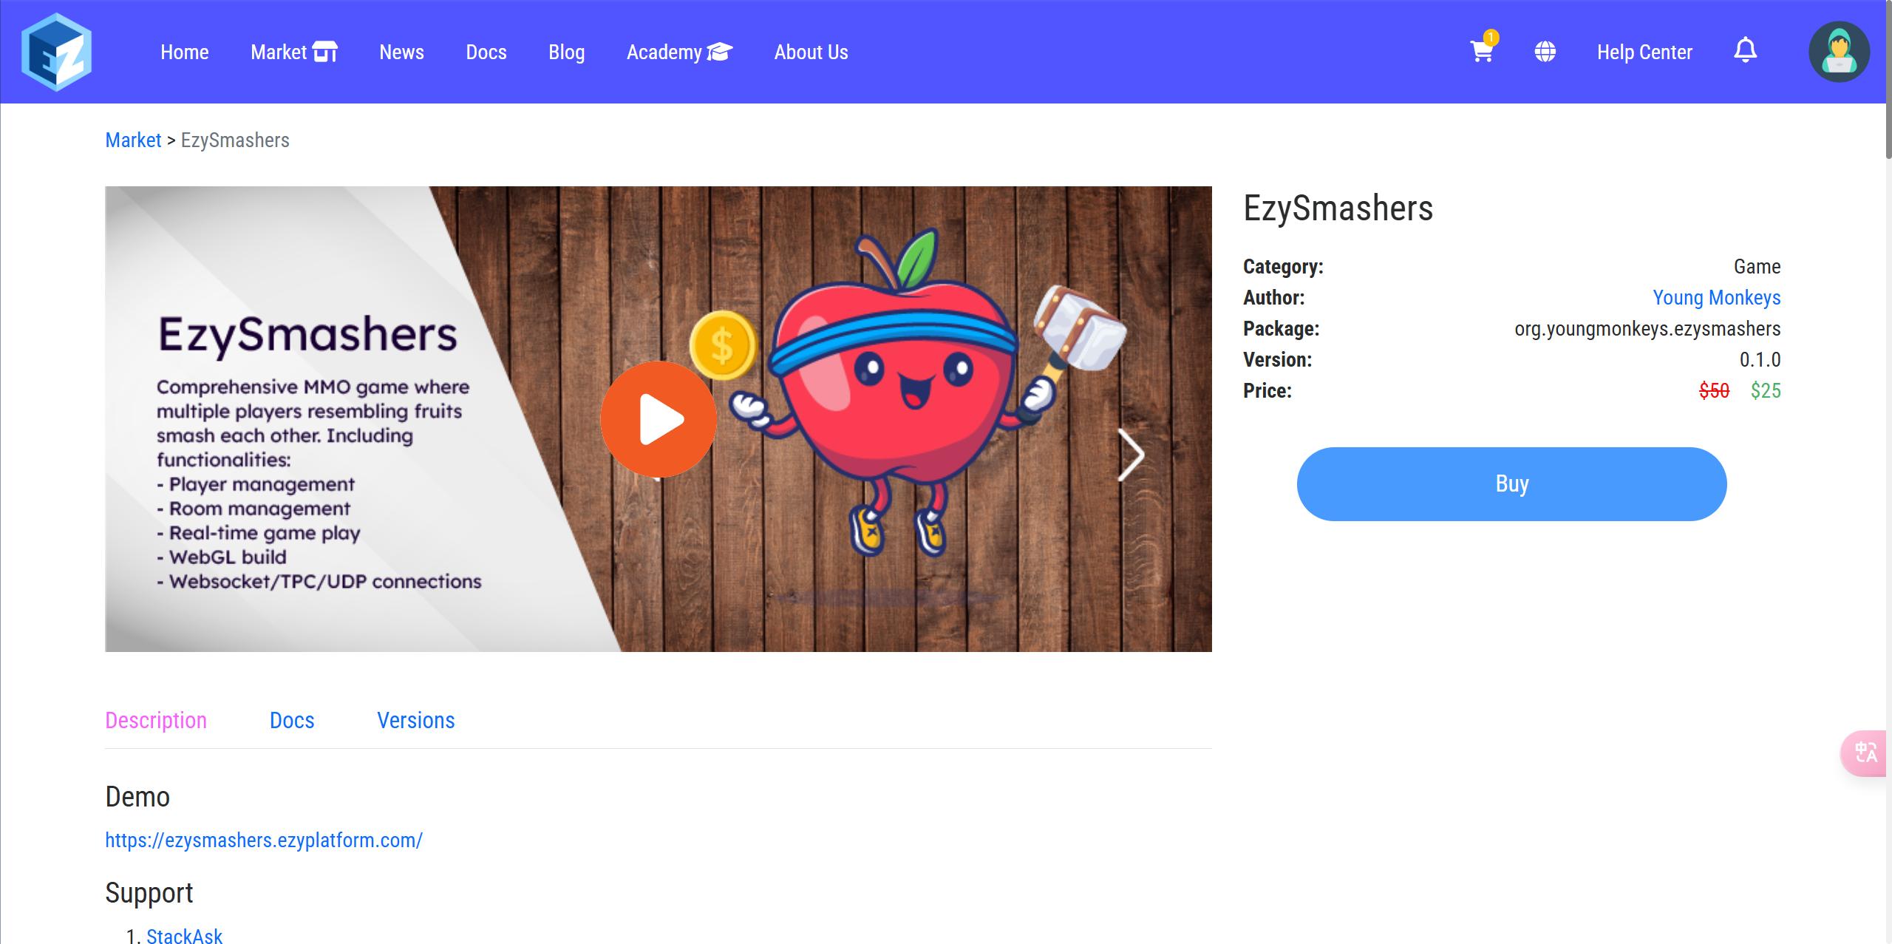Viewport: 1892px width, 944px height.
Task: Open Academy in navbar
Action: [x=679, y=52]
